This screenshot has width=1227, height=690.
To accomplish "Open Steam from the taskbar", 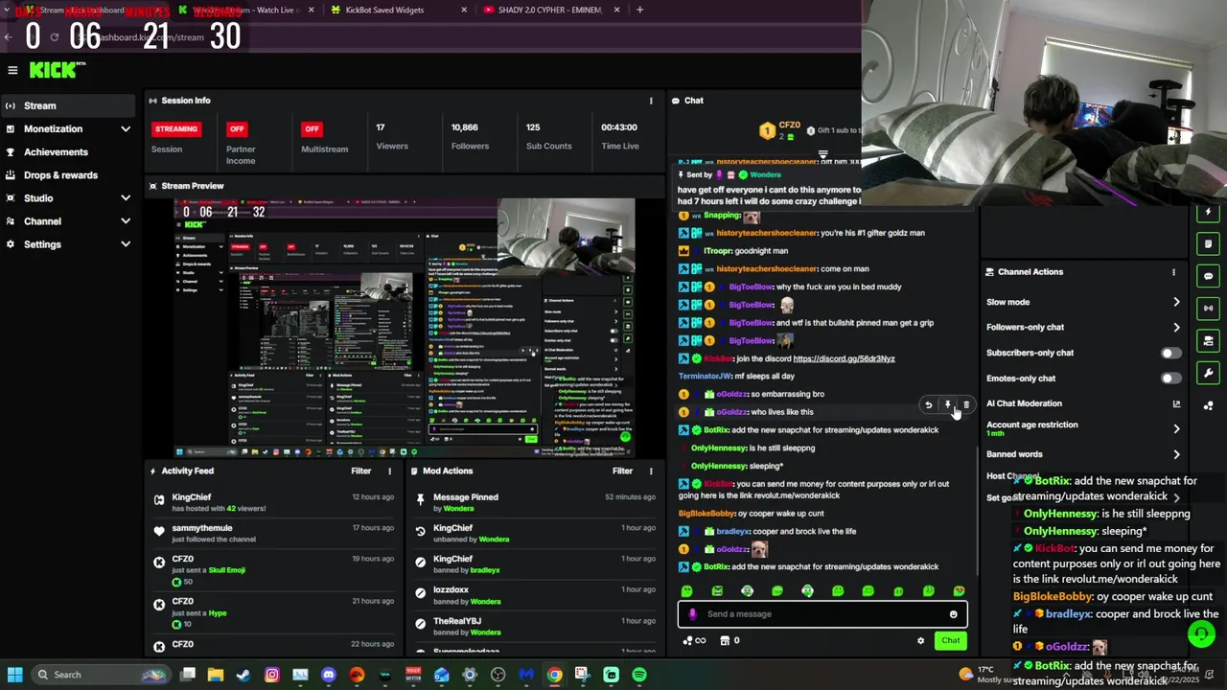I will 243,675.
